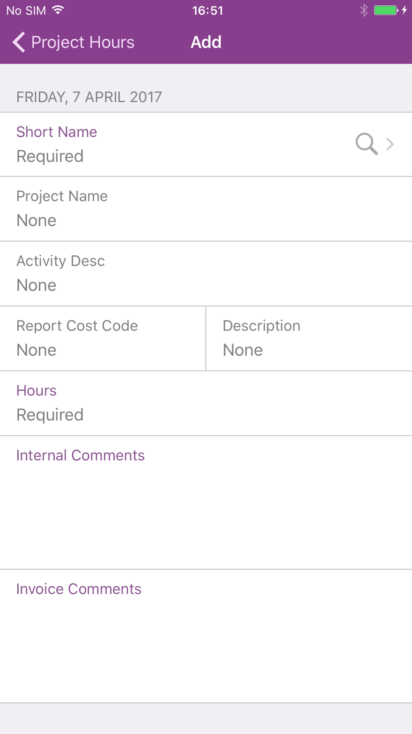The height and width of the screenshot is (734, 412).
Task: Tap the charging bolt icon
Action: pos(404,10)
